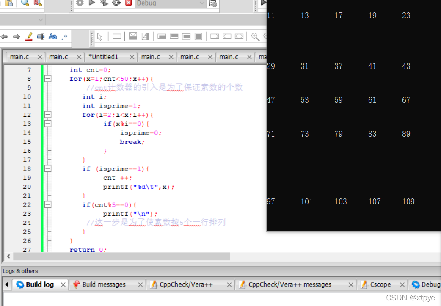
Task: Toggle the Match case Aa option
Action: point(52,36)
